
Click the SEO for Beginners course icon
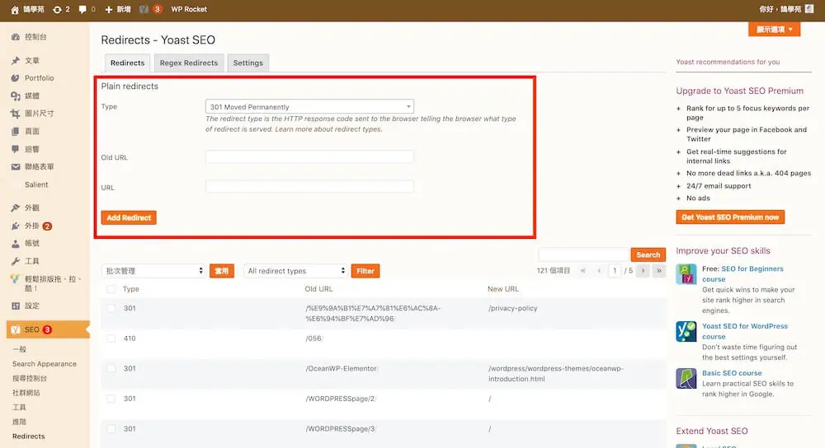686,273
